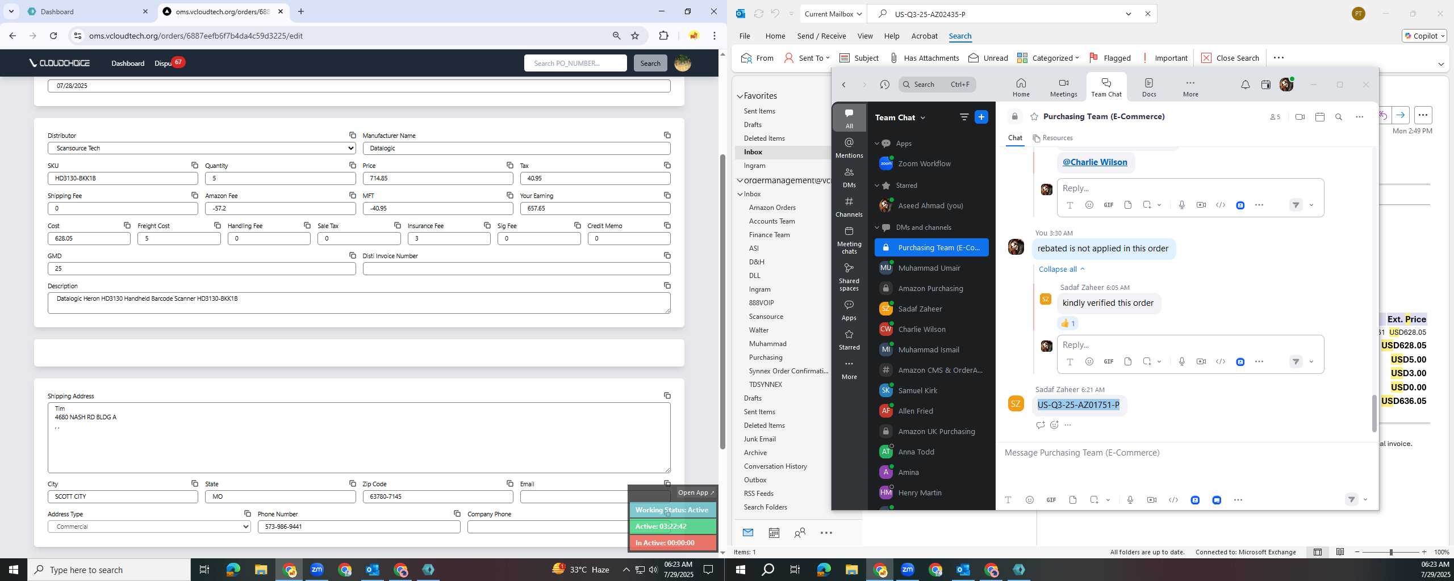Expand Team Chat header dropdown
Image resolution: width=1454 pixels, height=581 pixels.
(x=923, y=117)
